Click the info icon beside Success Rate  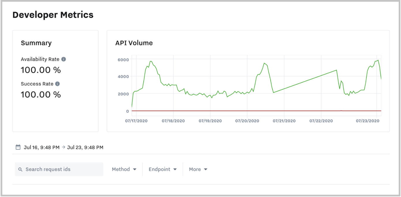[x=57, y=84]
